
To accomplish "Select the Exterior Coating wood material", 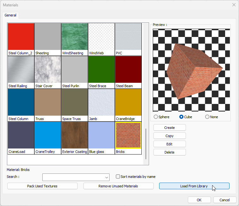I will point(75,136).
